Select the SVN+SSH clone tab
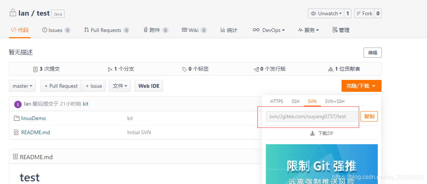 tap(335, 101)
